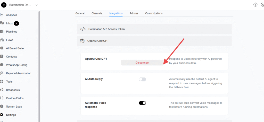Go to Pipelines in the sidebar
This screenshot has height=122, width=264.
12,32
